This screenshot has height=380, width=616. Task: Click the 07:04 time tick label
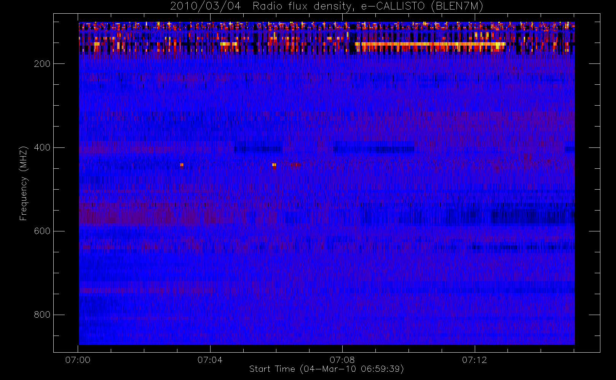(210, 360)
